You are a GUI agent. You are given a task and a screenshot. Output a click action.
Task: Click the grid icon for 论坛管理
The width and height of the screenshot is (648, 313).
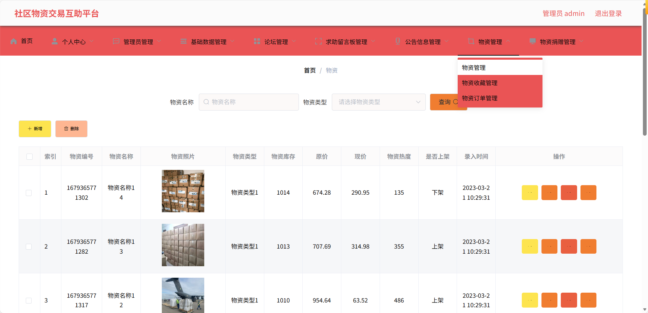(257, 41)
